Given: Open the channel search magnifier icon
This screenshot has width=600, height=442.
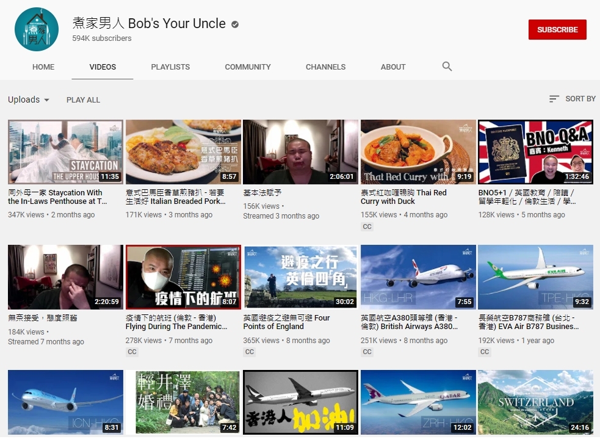Looking at the screenshot, I should click(447, 67).
